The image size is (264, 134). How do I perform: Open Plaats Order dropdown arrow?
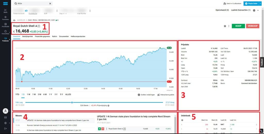click(x=260, y=4)
